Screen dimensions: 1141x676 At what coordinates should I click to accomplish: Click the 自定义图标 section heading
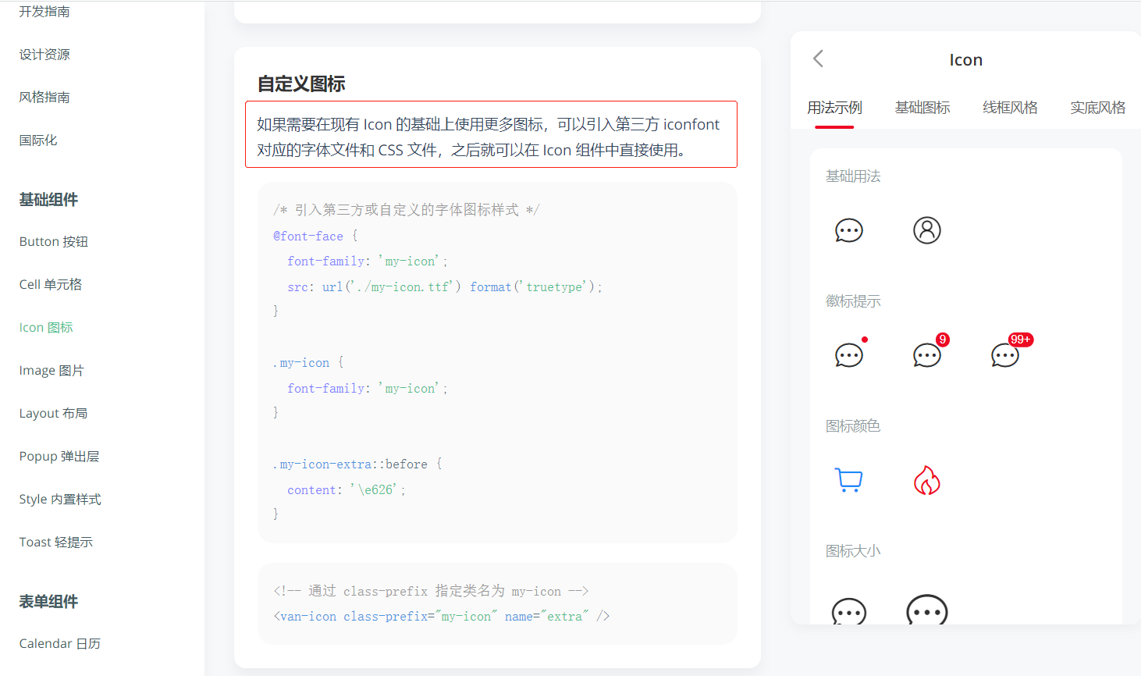tap(301, 84)
